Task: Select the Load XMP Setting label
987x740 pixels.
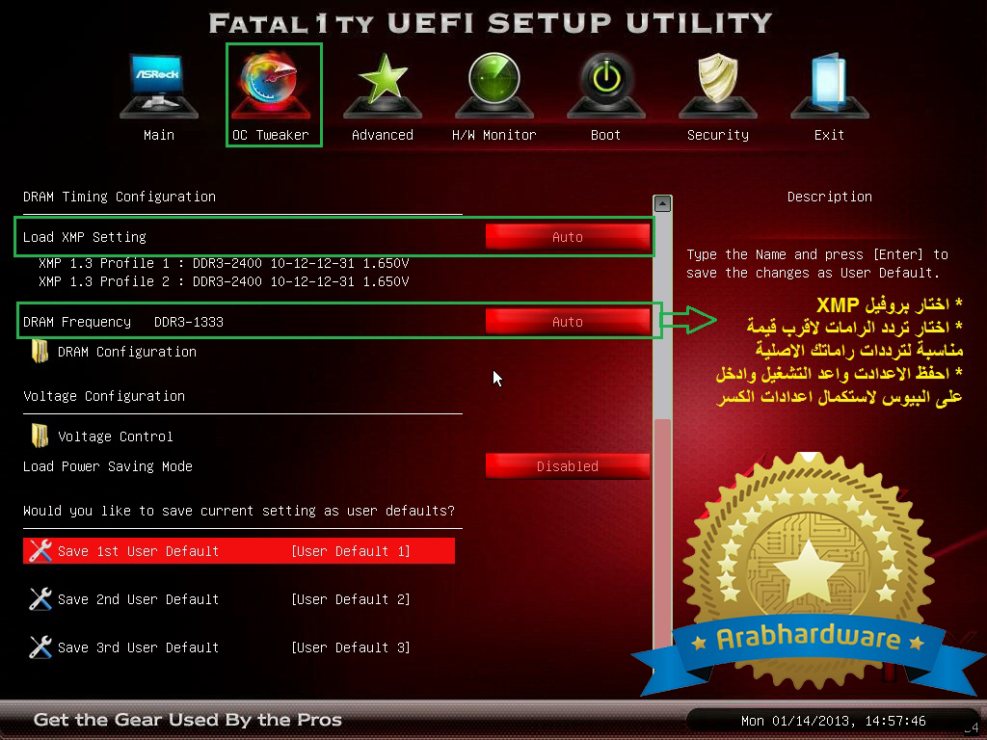Action: point(85,237)
